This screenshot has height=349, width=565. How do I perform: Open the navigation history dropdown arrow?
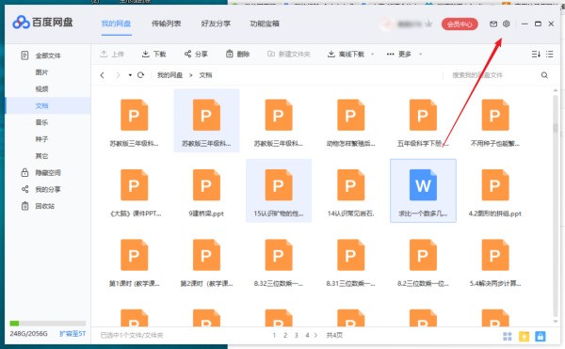click(130, 75)
